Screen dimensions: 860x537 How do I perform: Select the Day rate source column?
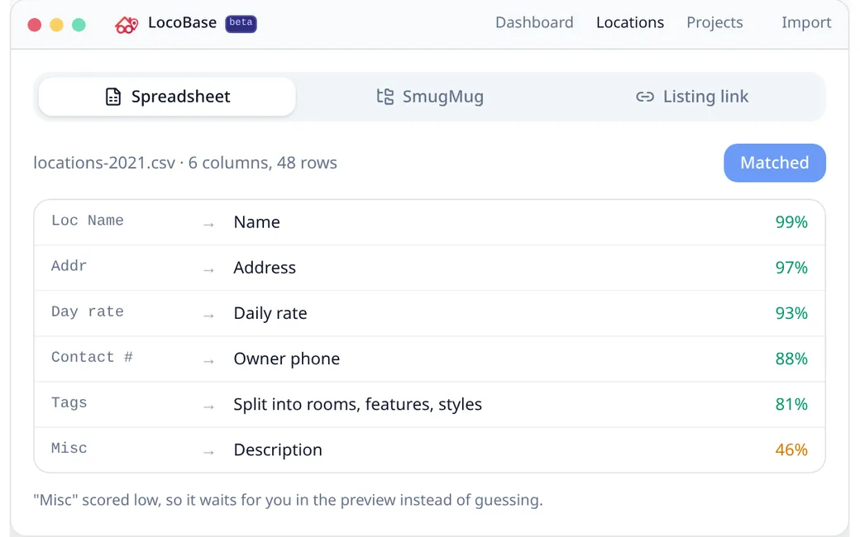(x=87, y=311)
